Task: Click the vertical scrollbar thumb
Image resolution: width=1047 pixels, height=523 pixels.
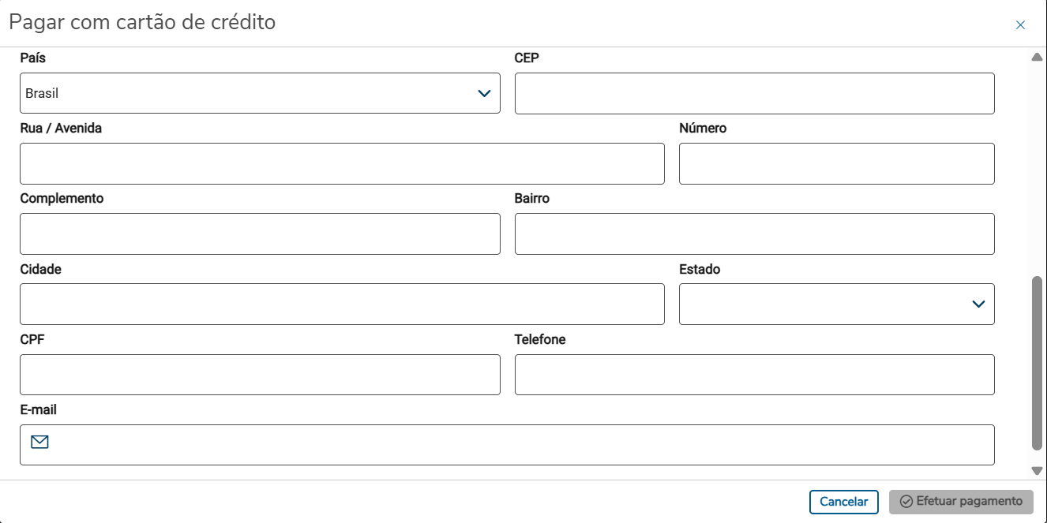Action: (x=1038, y=363)
